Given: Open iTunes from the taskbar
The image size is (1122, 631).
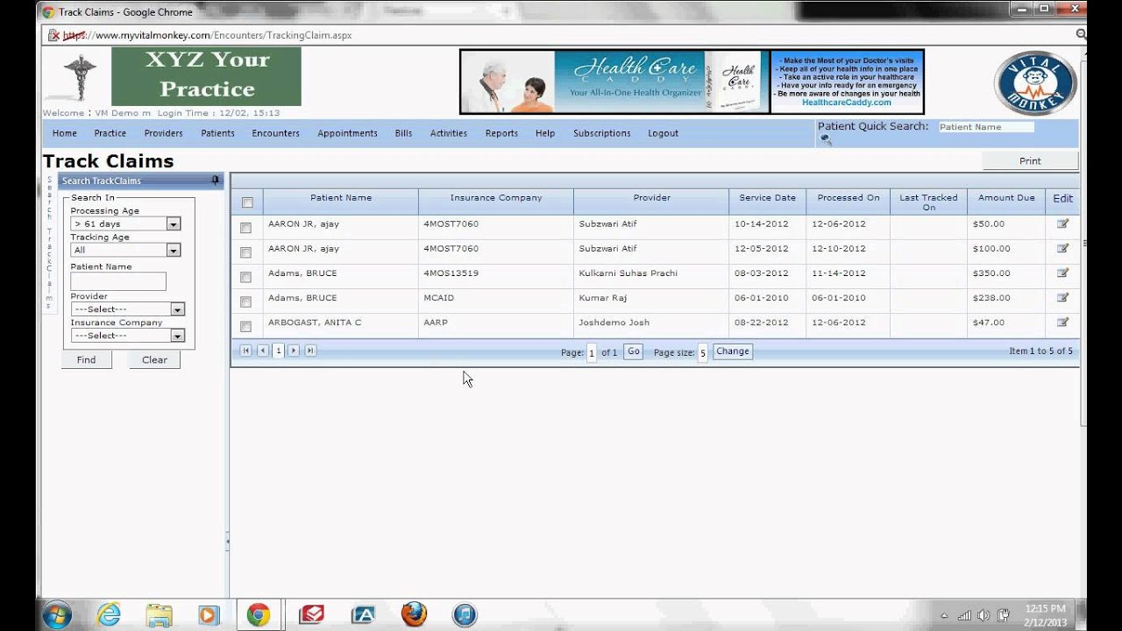Looking at the screenshot, I should point(465,614).
